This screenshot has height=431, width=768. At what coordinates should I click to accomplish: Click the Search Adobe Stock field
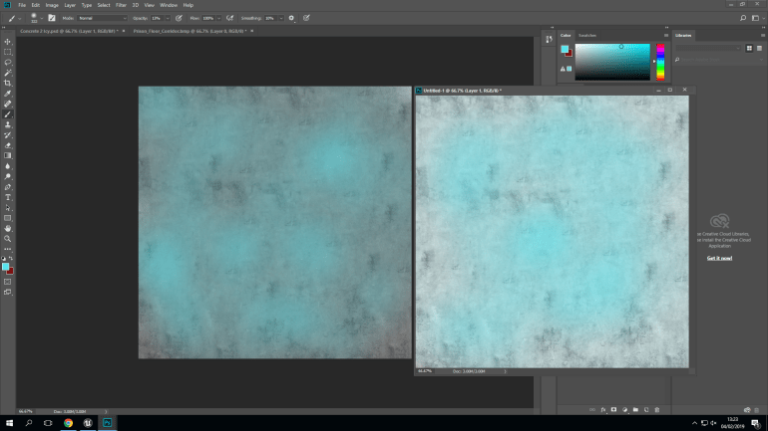tap(719, 60)
